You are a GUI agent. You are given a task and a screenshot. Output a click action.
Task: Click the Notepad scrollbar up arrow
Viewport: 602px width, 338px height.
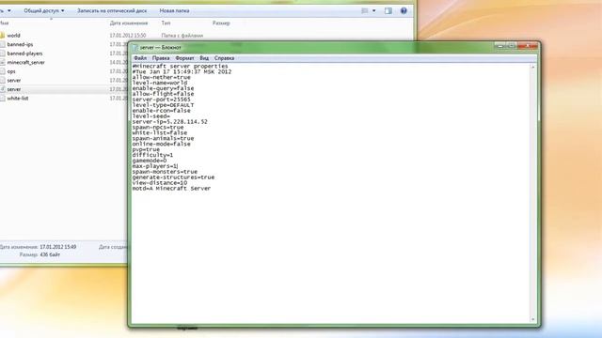pyautogui.click(x=533, y=67)
